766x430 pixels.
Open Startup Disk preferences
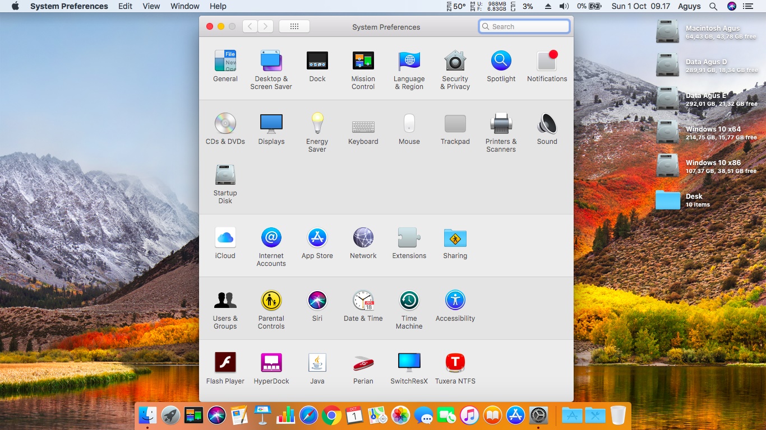tap(225, 184)
